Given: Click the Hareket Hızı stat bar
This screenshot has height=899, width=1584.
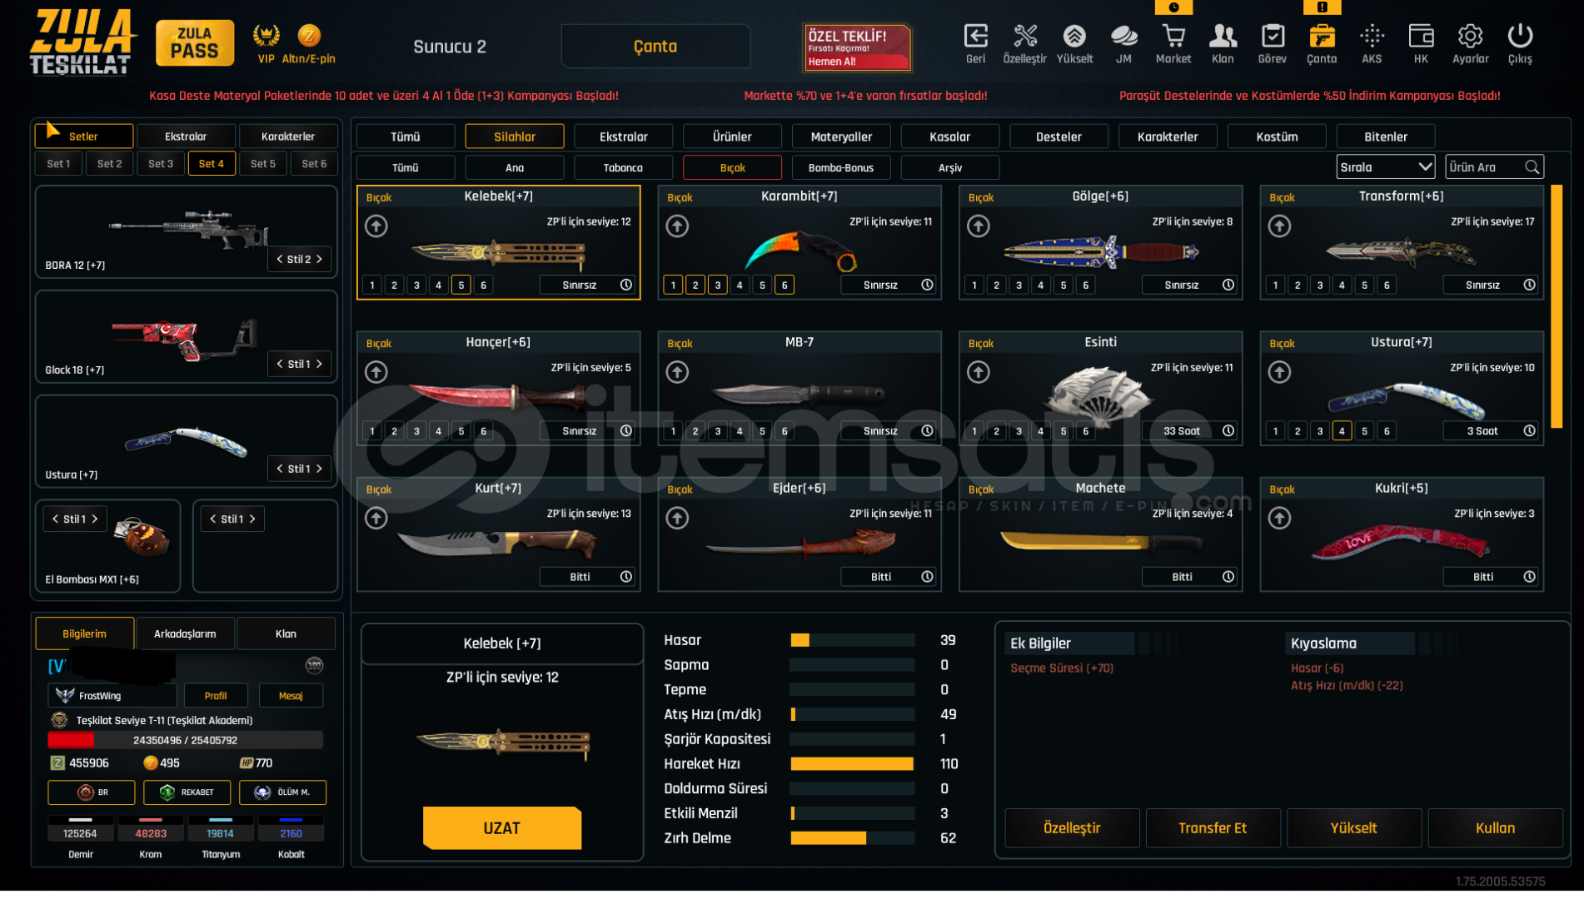Looking at the screenshot, I should coord(852,763).
